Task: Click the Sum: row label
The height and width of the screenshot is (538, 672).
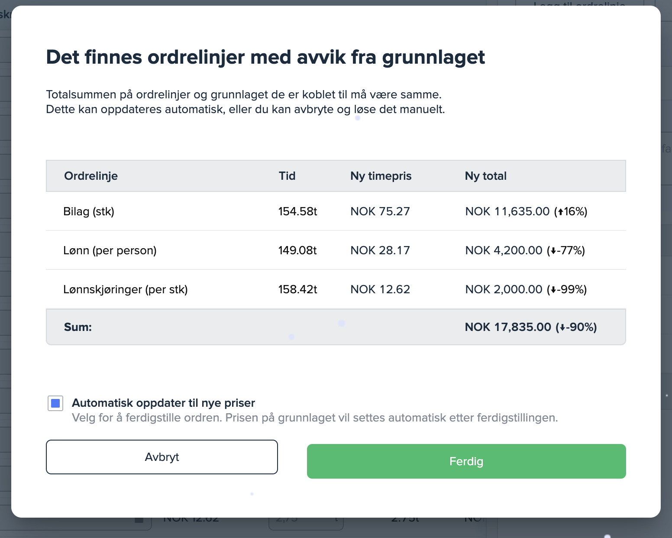Action: coord(78,327)
